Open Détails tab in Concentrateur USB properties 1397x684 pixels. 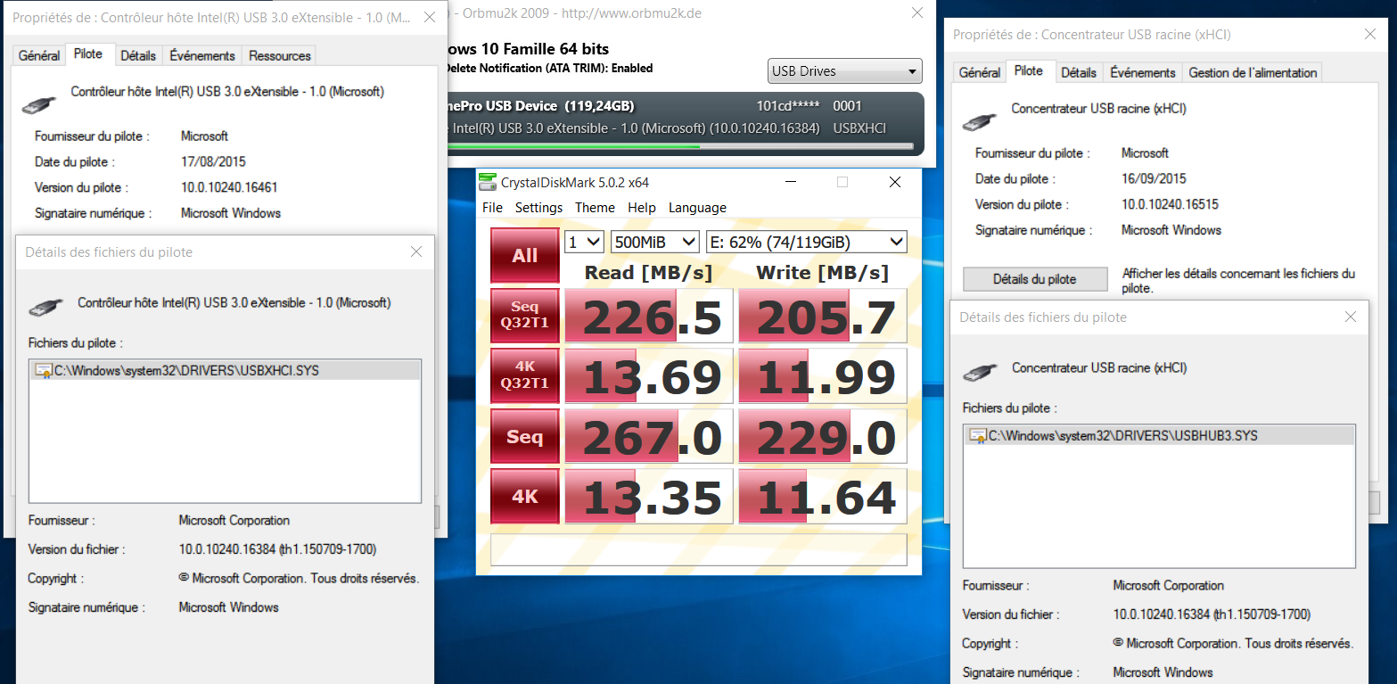[1079, 72]
